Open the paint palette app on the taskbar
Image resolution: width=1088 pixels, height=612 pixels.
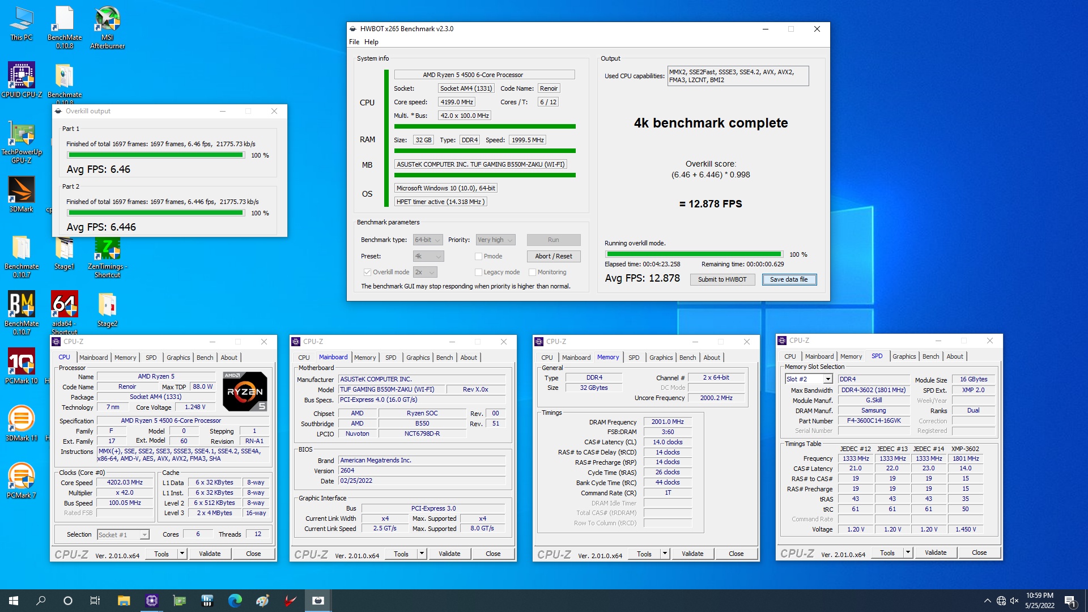coord(262,601)
